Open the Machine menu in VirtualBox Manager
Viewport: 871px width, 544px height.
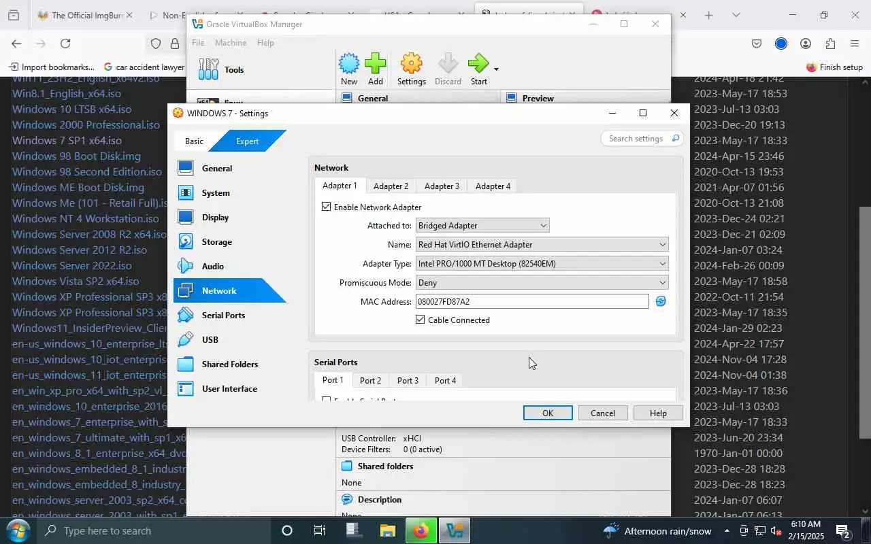(231, 43)
